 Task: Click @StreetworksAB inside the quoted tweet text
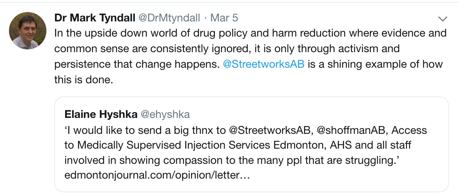[269, 130]
